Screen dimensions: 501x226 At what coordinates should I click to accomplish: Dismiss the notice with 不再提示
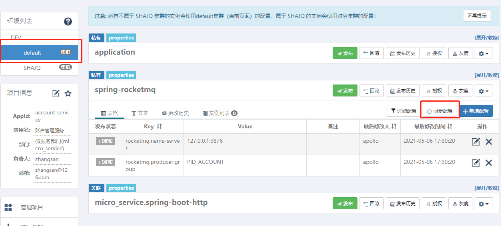click(x=477, y=16)
